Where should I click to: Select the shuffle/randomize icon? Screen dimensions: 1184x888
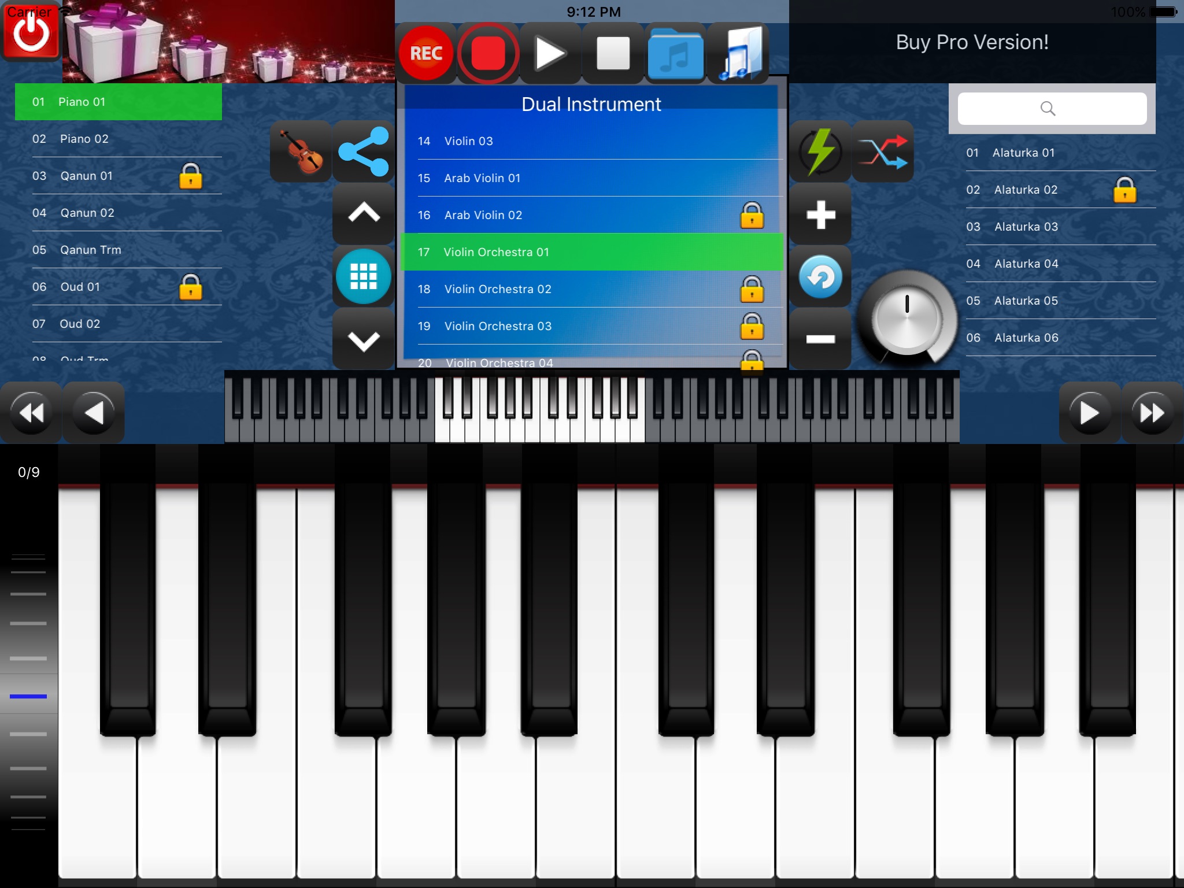click(x=883, y=151)
